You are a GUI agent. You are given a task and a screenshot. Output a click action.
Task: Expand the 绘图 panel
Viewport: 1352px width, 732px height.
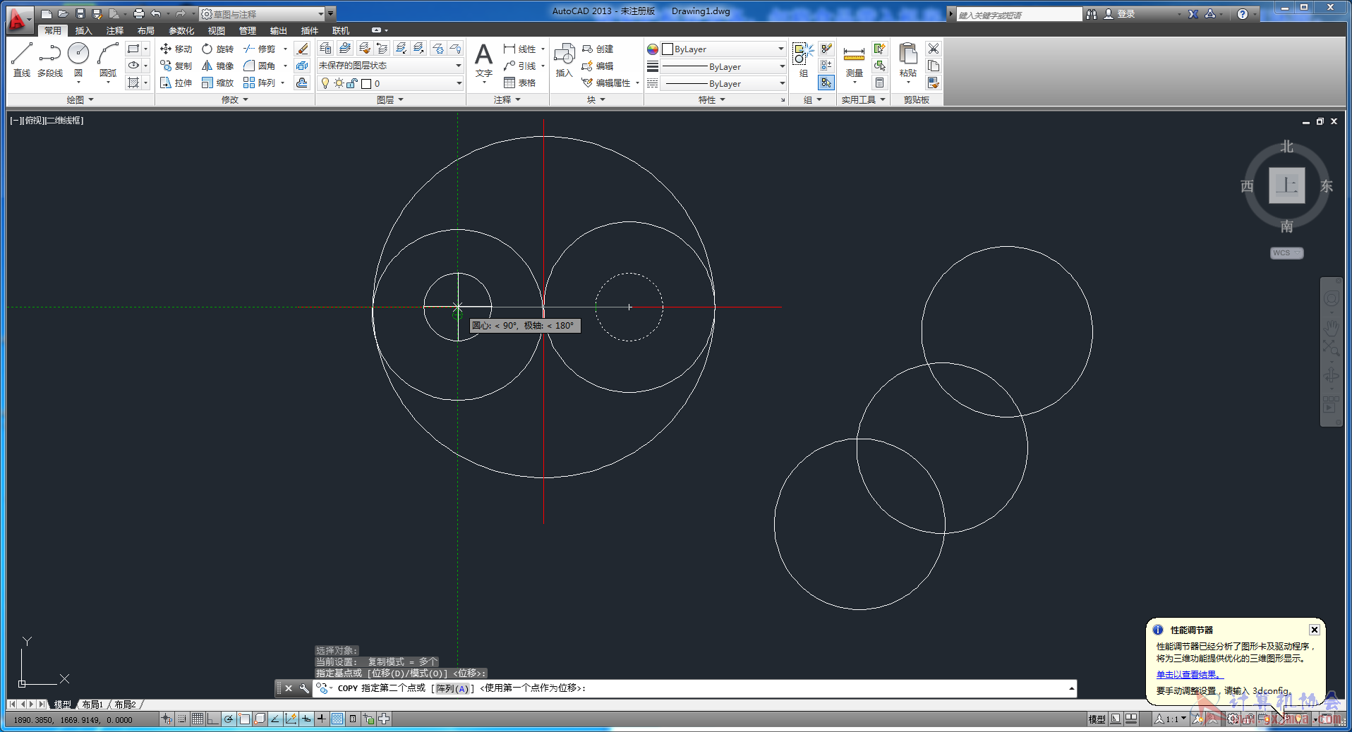80,99
